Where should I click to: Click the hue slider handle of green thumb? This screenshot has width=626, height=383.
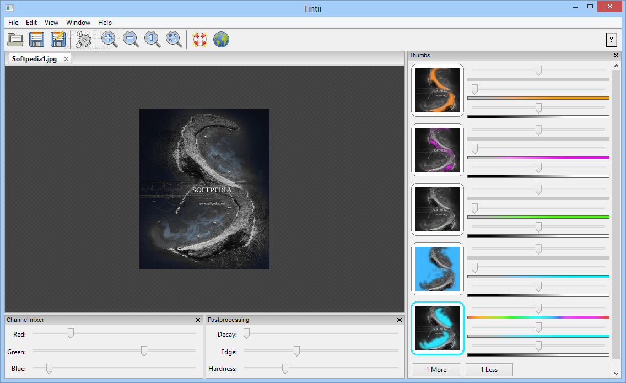(538, 190)
